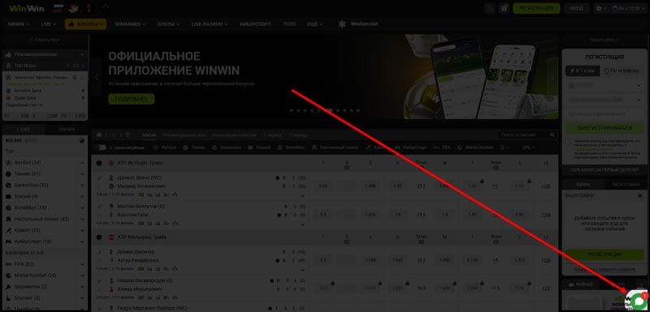Click the thumbs-up Рекомендованные icon

[x=8, y=54]
